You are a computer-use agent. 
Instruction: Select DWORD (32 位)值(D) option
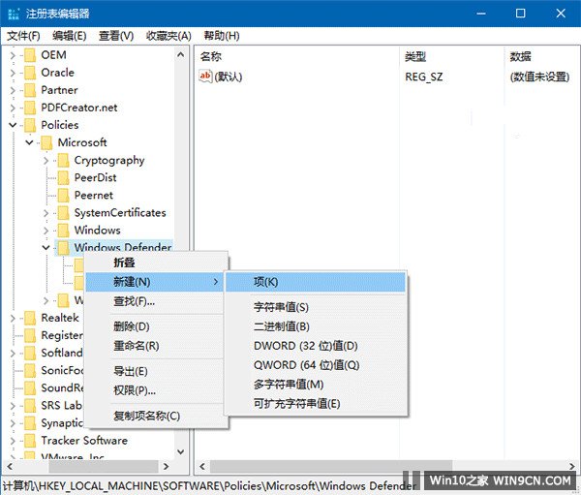(305, 346)
